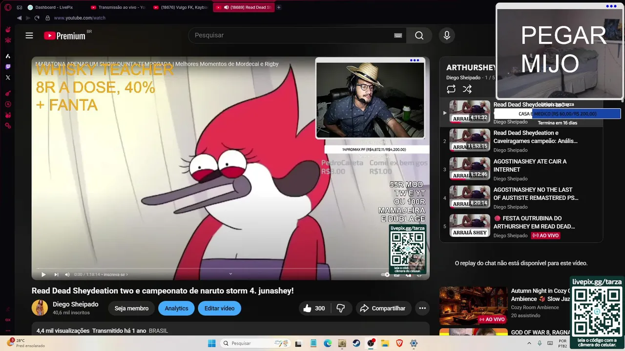This screenshot has height=351, width=625.
Task: Open Brave browser from the taskbar
Action: point(399,343)
